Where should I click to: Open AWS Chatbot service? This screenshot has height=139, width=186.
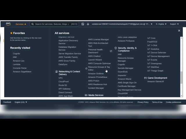click(x=94, y=56)
